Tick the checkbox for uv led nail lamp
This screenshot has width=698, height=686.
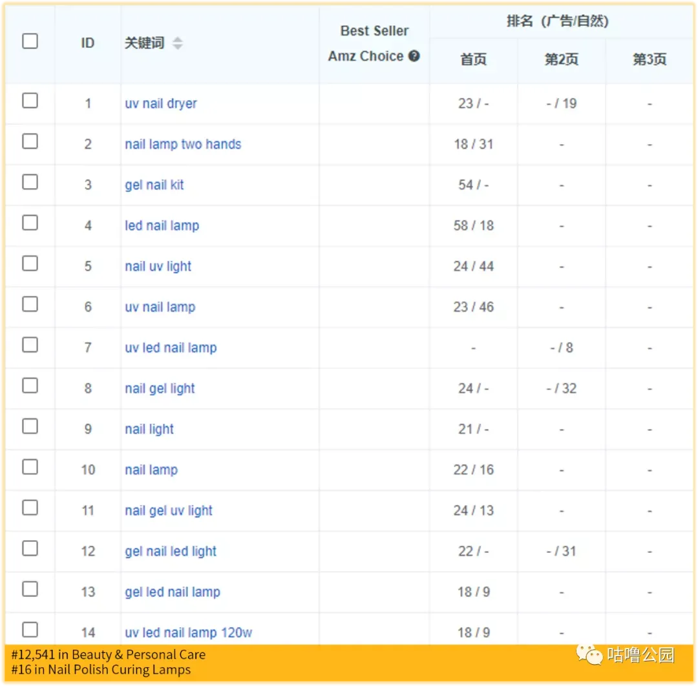pos(30,345)
